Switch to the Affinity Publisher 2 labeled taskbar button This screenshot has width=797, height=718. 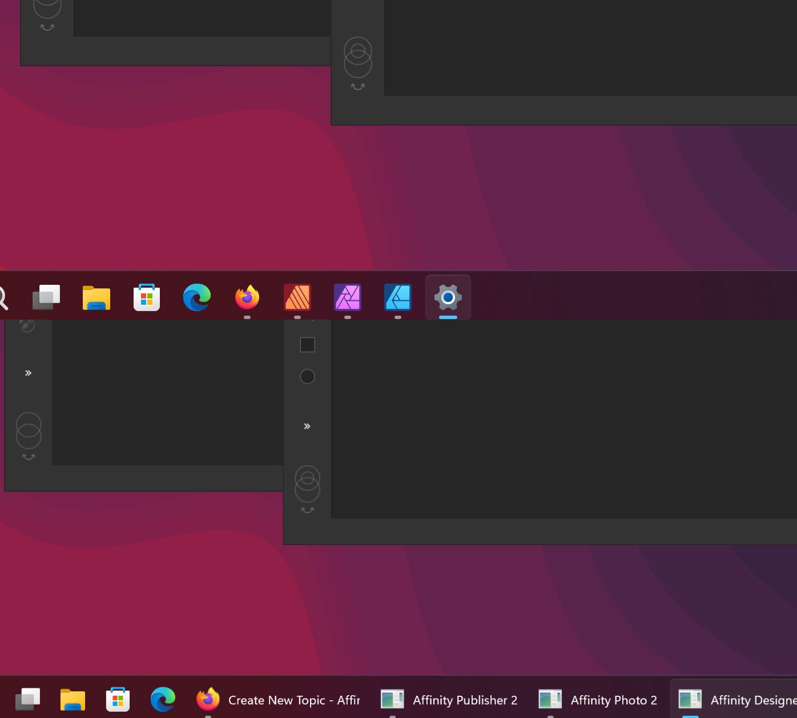449,700
